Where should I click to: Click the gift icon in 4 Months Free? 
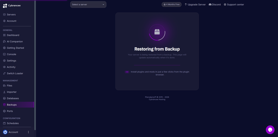[165, 4]
